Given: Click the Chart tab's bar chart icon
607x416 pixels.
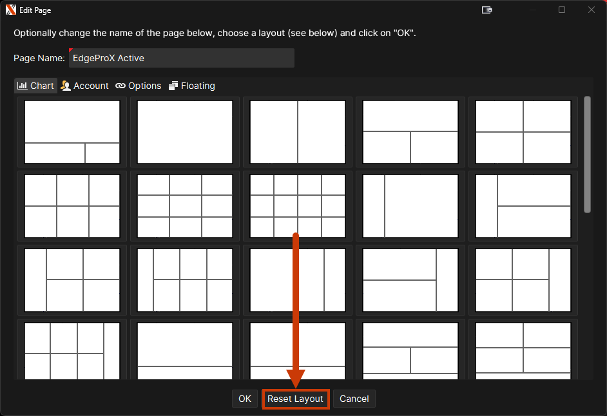Looking at the screenshot, I should click(x=22, y=86).
